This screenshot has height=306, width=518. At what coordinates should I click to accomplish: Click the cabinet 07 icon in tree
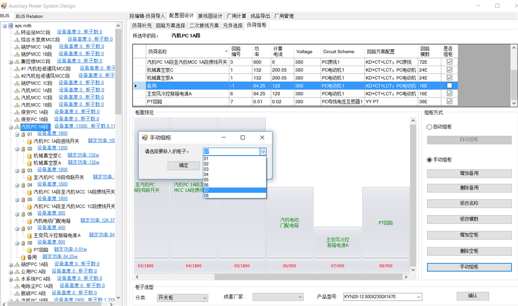[x=23, y=228]
